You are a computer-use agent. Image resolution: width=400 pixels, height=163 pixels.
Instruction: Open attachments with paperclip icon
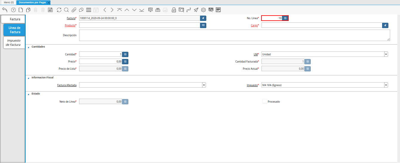(x=74, y=10)
